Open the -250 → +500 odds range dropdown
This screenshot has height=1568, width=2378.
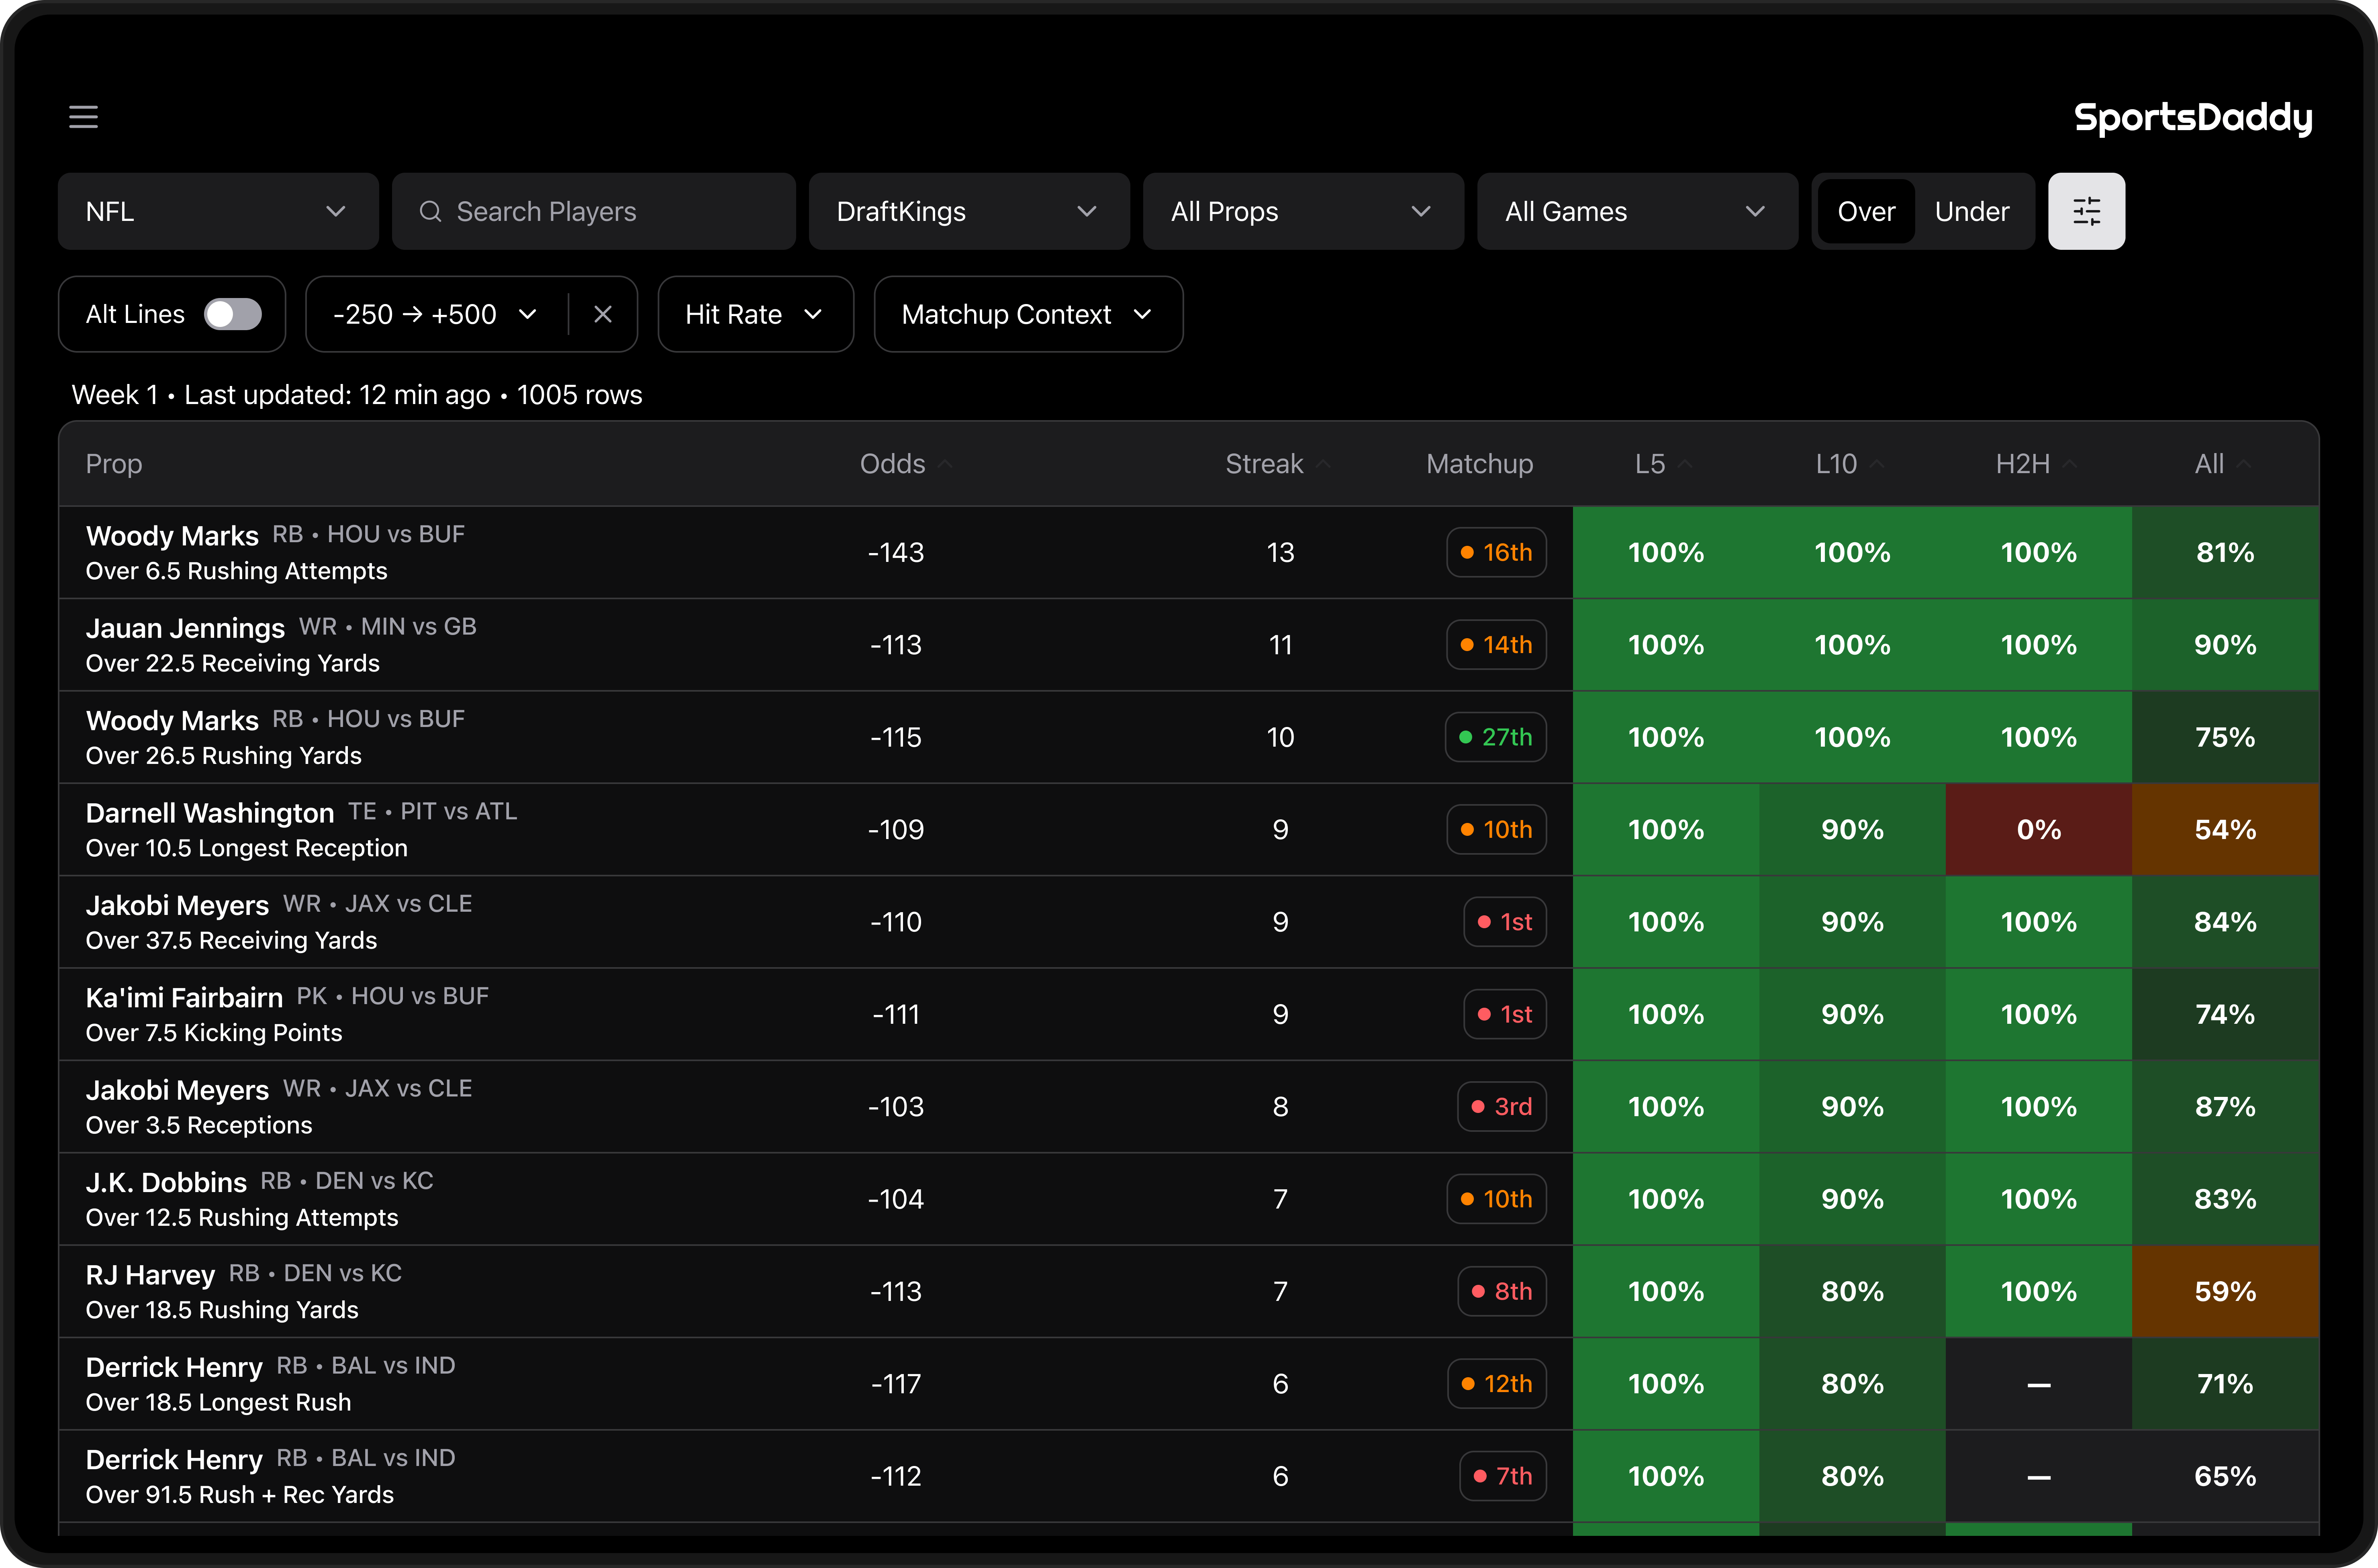click(436, 314)
